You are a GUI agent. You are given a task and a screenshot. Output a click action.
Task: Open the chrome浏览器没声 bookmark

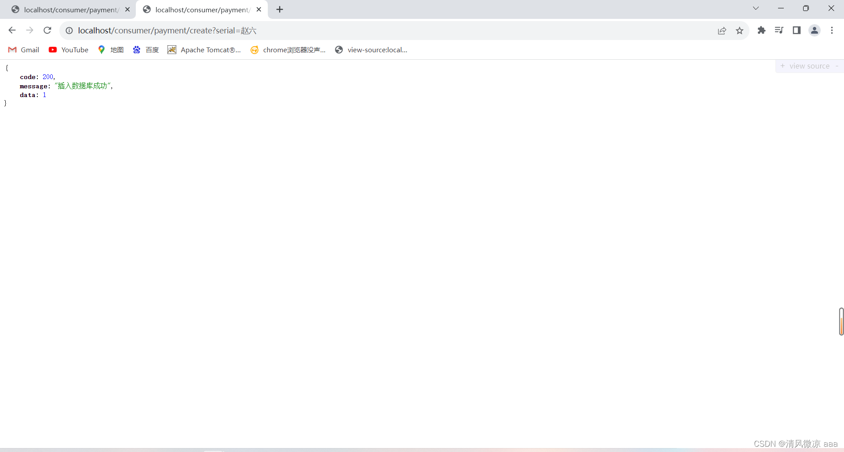[x=288, y=50]
